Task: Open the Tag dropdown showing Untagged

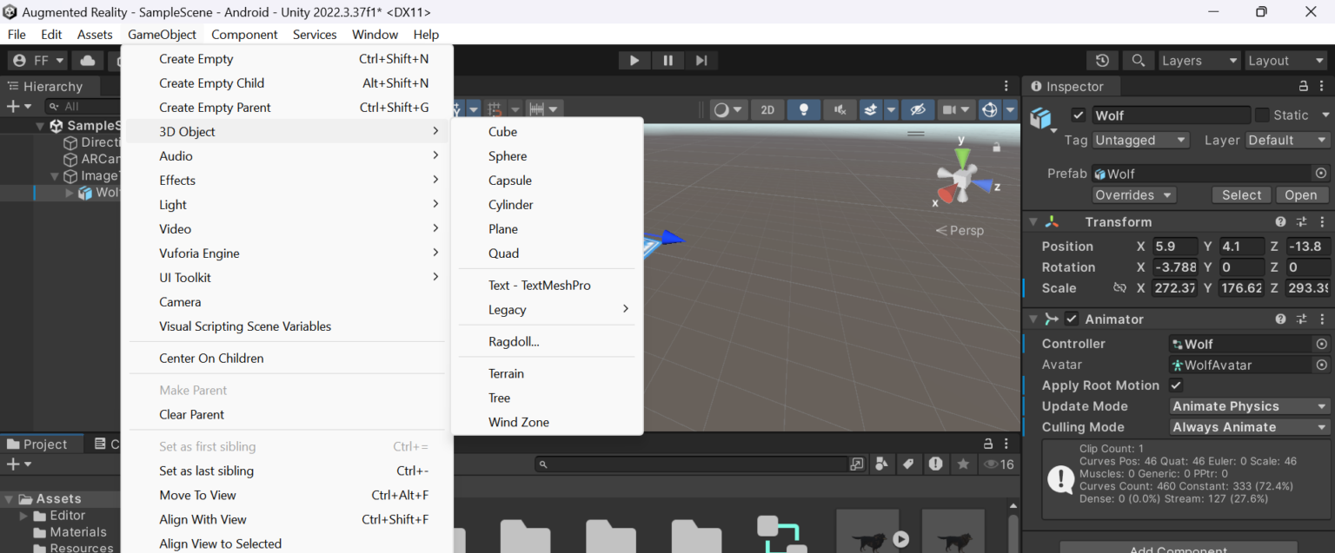Action: click(1140, 140)
